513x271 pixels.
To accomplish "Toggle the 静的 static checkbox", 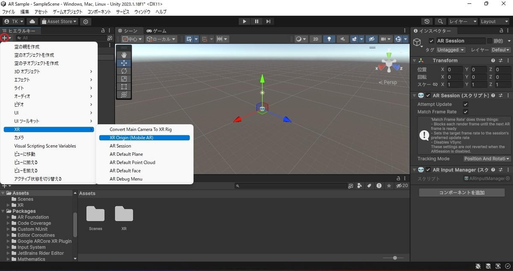I will [489, 41].
